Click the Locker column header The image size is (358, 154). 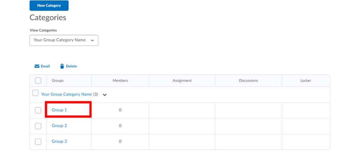(306, 80)
